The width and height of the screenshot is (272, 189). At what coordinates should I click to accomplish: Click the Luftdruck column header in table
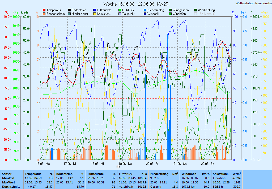(126, 174)
